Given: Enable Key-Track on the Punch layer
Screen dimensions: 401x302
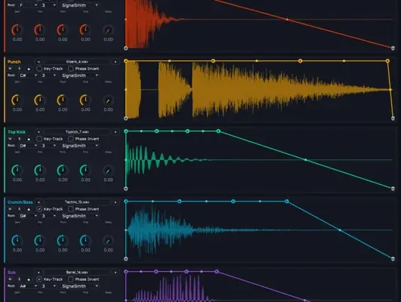Looking at the screenshot, I should [39, 69].
